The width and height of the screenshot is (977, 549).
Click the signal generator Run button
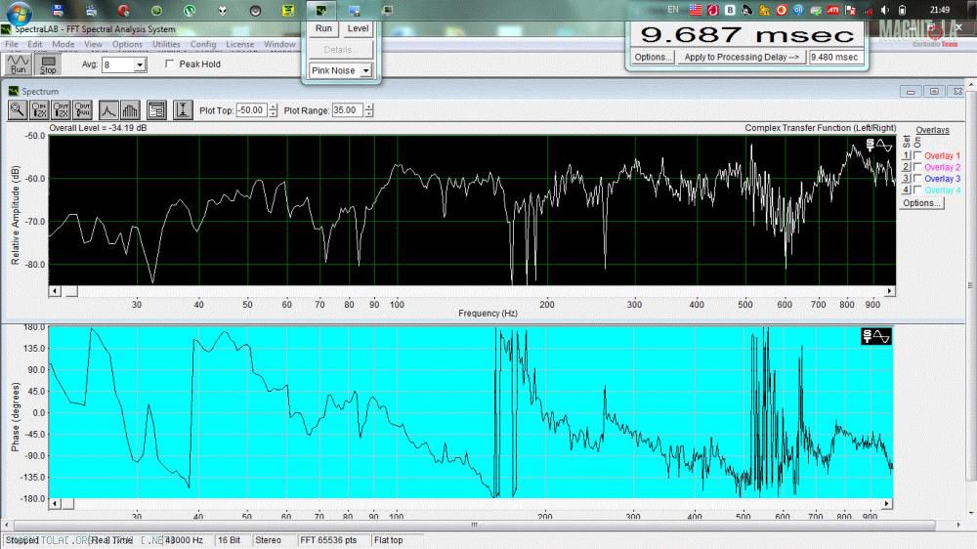tap(323, 28)
